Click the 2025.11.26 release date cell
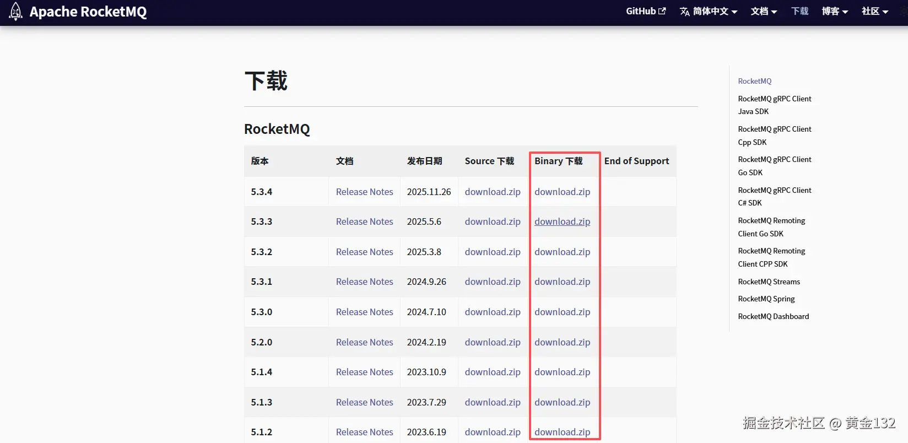Screen dimensions: 908x443 click(x=429, y=192)
